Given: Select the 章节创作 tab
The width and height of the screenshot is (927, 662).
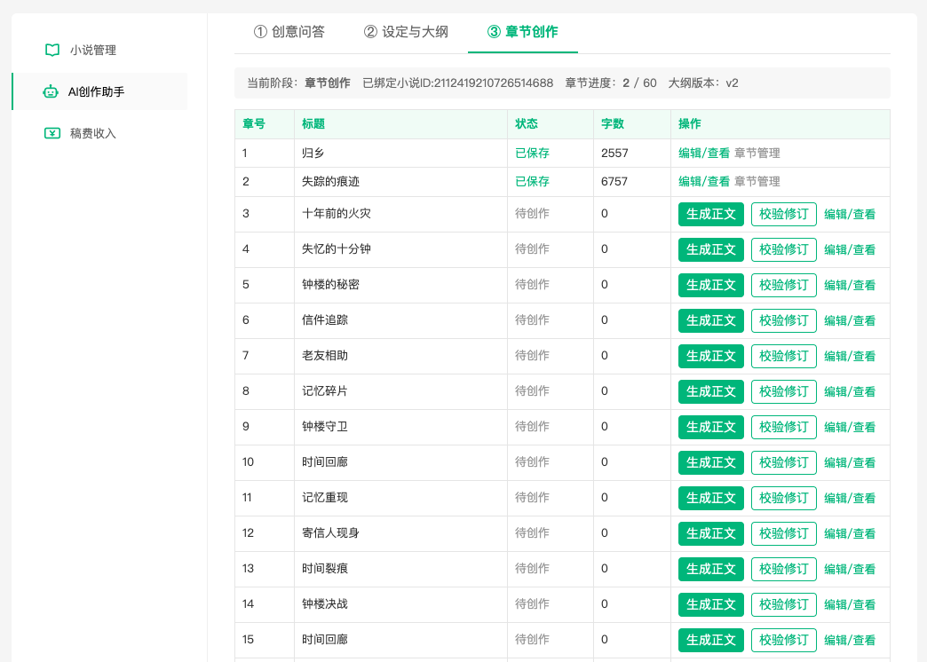Looking at the screenshot, I should (523, 32).
